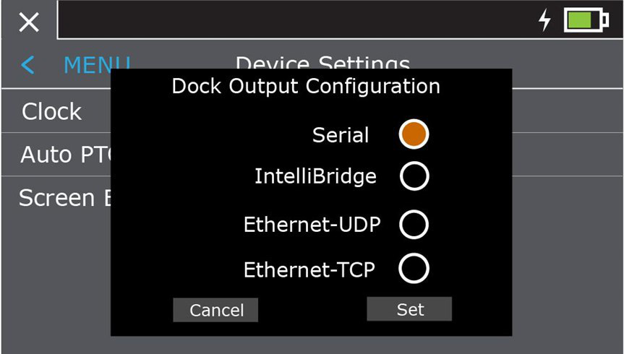Tap the green battery level icon
Image resolution: width=624 pixels, height=354 pixels.
586,20
